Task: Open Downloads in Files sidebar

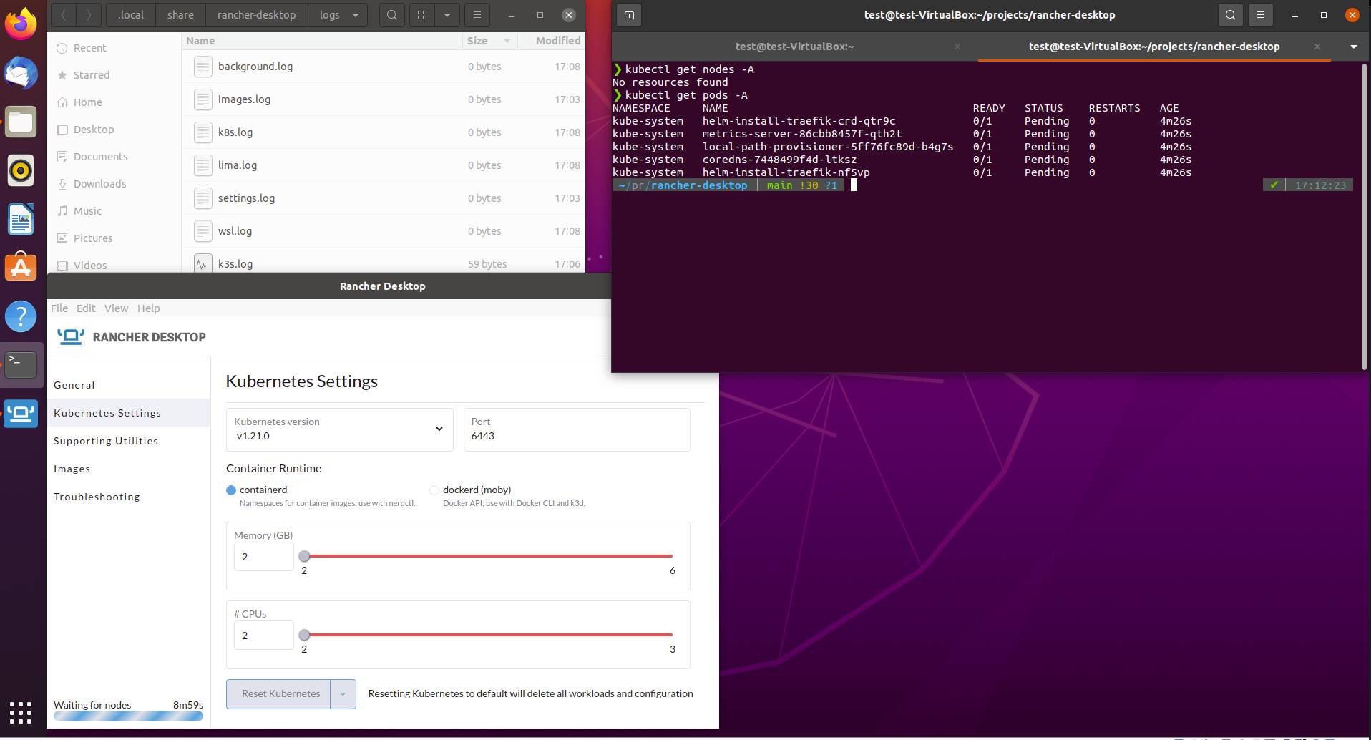Action: click(x=99, y=184)
